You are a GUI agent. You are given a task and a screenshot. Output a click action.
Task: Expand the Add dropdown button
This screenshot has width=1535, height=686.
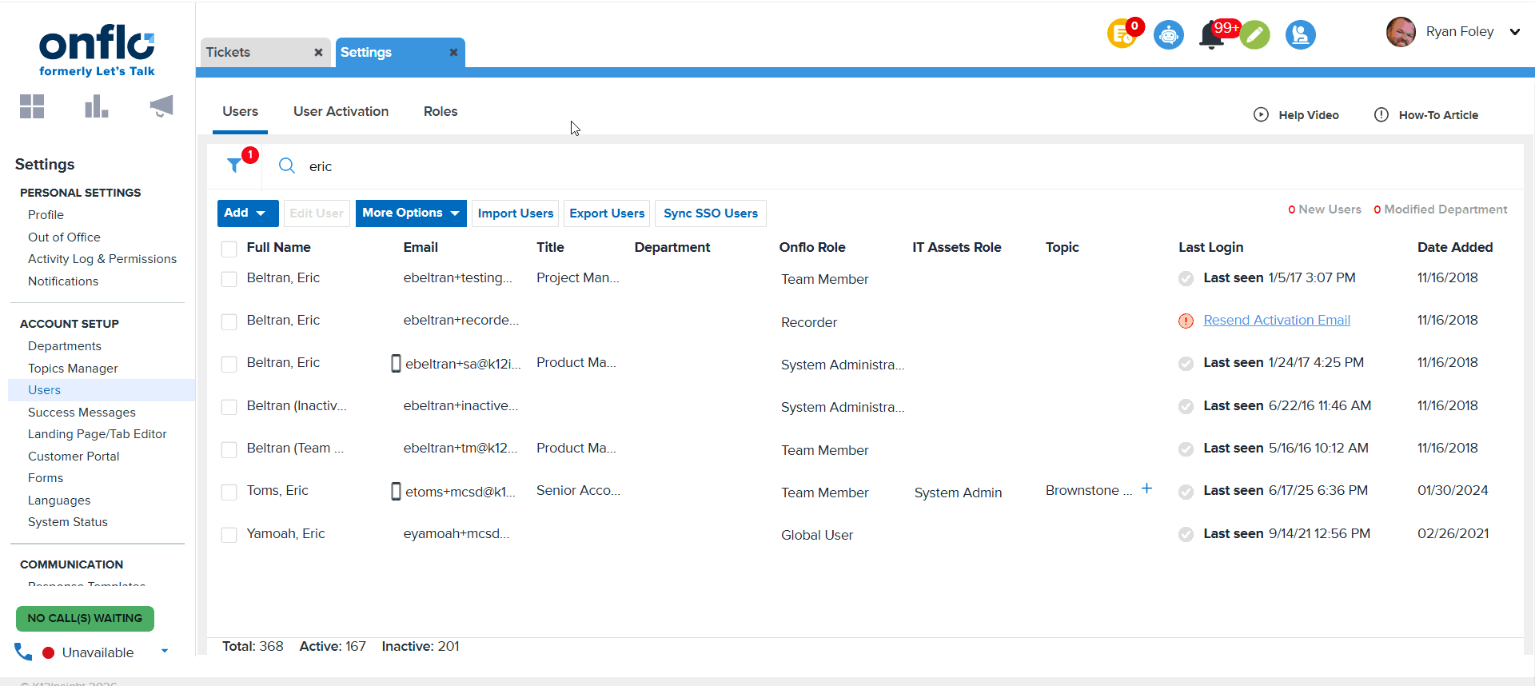(x=247, y=213)
